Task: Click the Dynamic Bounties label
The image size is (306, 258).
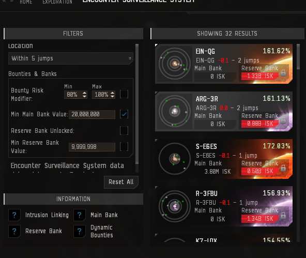Action: (x=102, y=231)
